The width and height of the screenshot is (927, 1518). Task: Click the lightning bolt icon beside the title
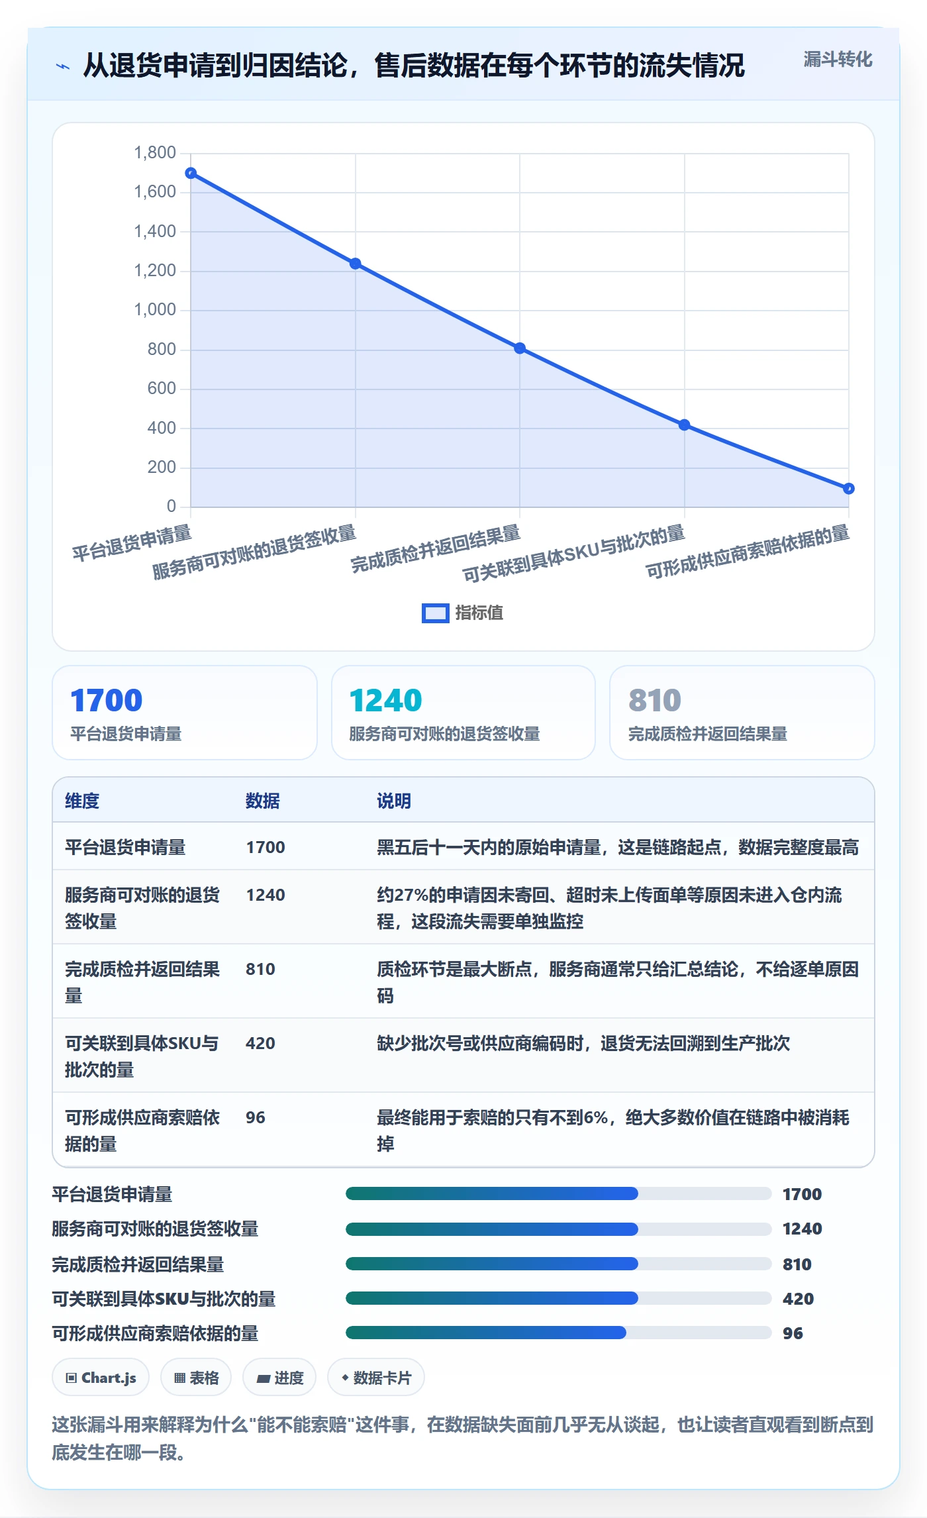click(x=63, y=66)
